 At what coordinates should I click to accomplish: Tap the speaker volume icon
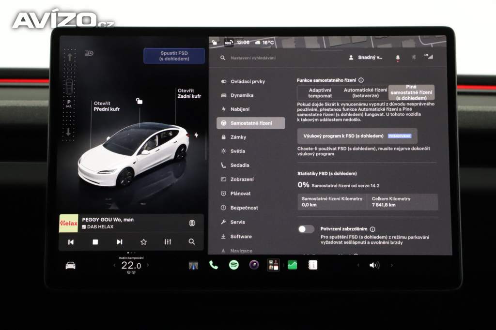pyautogui.click(x=374, y=265)
